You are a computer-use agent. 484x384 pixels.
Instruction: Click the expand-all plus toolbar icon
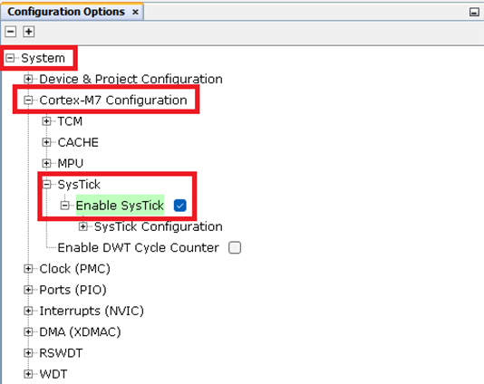29,32
